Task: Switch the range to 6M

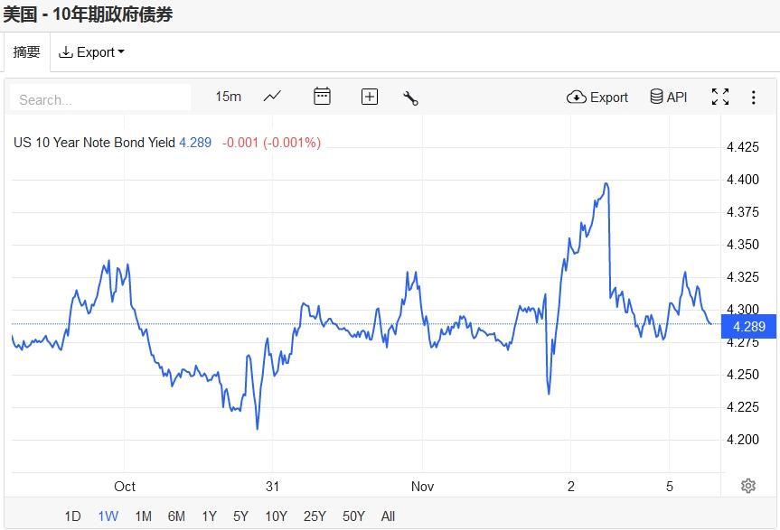Action: 176,516
